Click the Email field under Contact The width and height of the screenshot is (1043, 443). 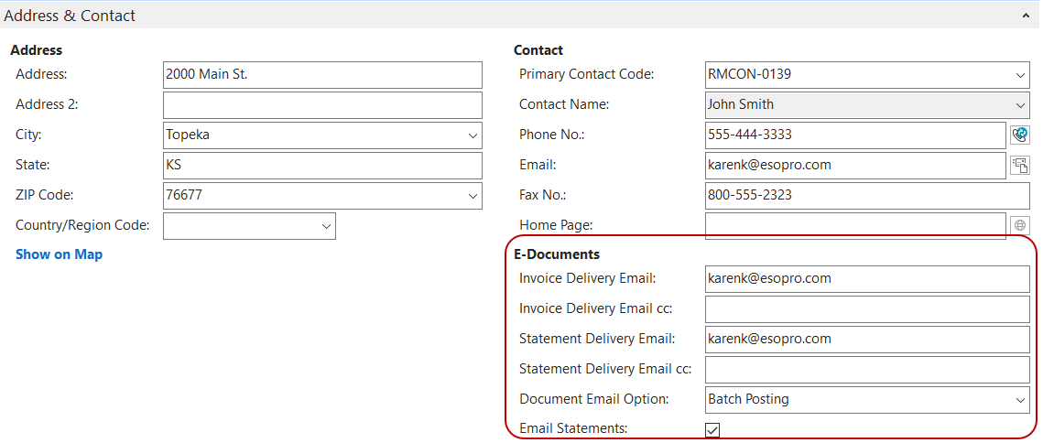pos(855,166)
